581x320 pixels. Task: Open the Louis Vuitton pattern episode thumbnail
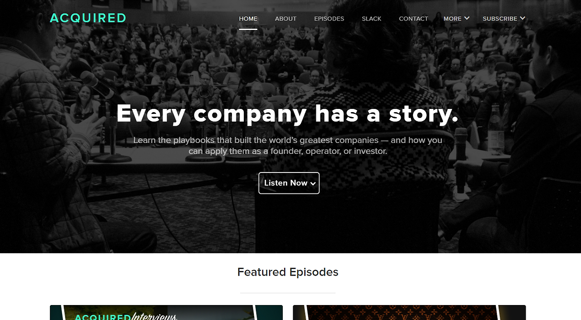click(x=409, y=313)
